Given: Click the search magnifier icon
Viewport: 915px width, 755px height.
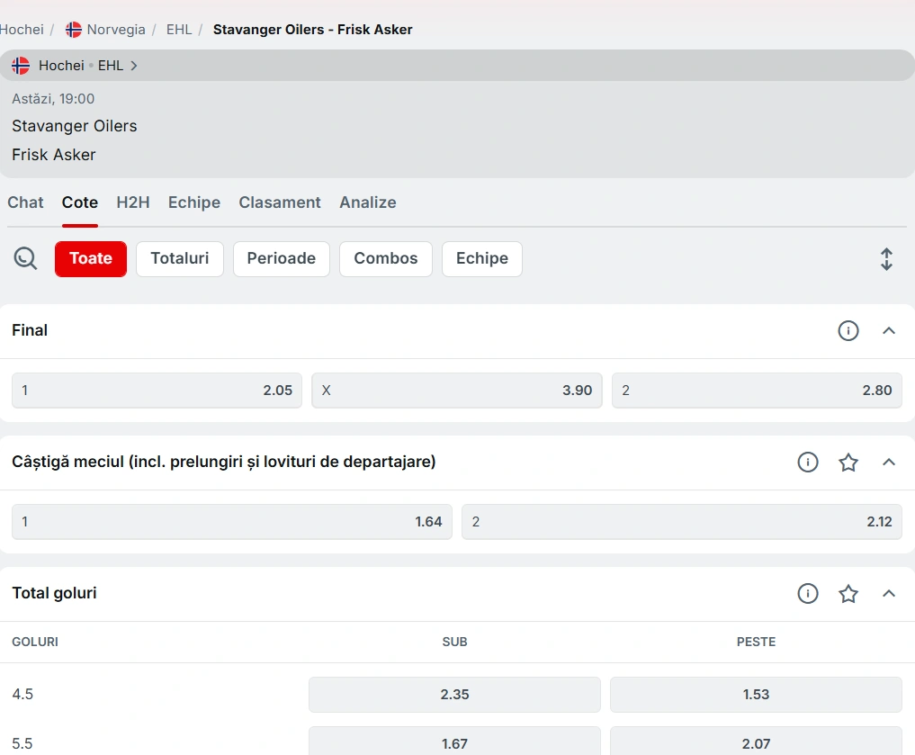Looking at the screenshot, I should [25, 259].
